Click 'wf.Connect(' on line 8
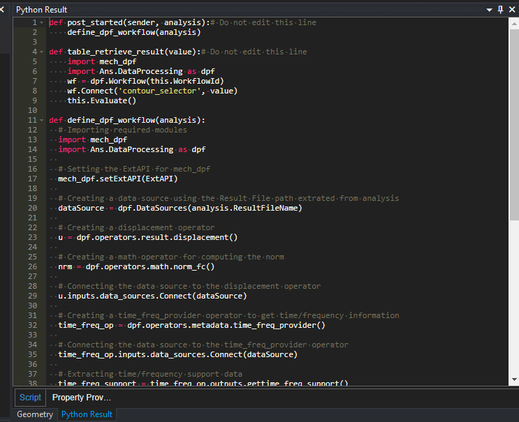 pyautogui.click(x=93, y=91)
